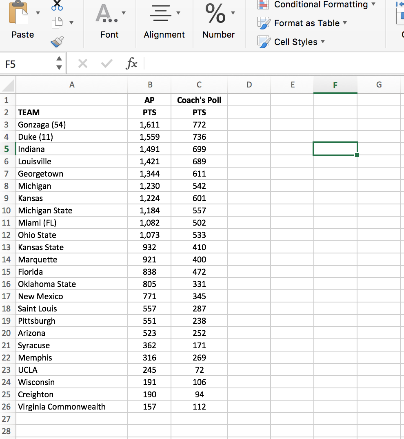The height and width of the screenshot is (439, 404).
Task: Click the fx insert function icon
Action: tap(131, 63)
